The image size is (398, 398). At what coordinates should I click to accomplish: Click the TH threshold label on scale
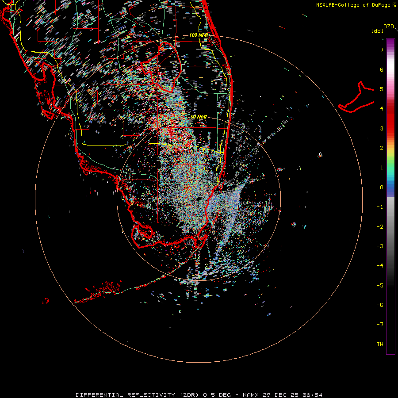(380, 344)
